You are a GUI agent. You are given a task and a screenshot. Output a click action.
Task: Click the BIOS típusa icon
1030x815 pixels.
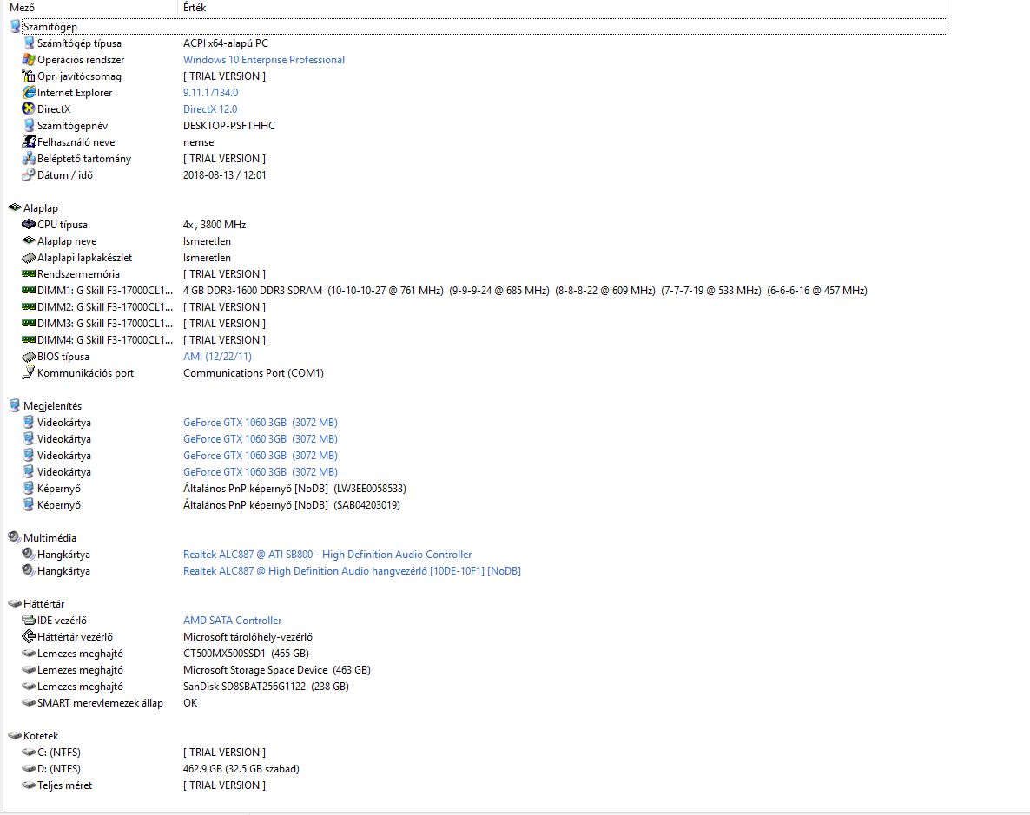29,356
